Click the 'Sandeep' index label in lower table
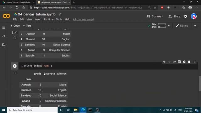The height and width of the screenshot is (113, 201). [26, 95]
